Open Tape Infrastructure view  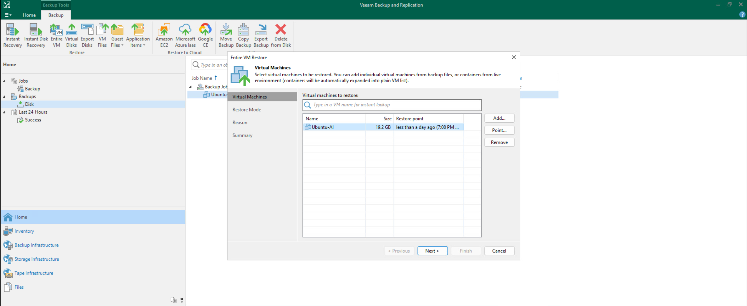tap(34, 273)
